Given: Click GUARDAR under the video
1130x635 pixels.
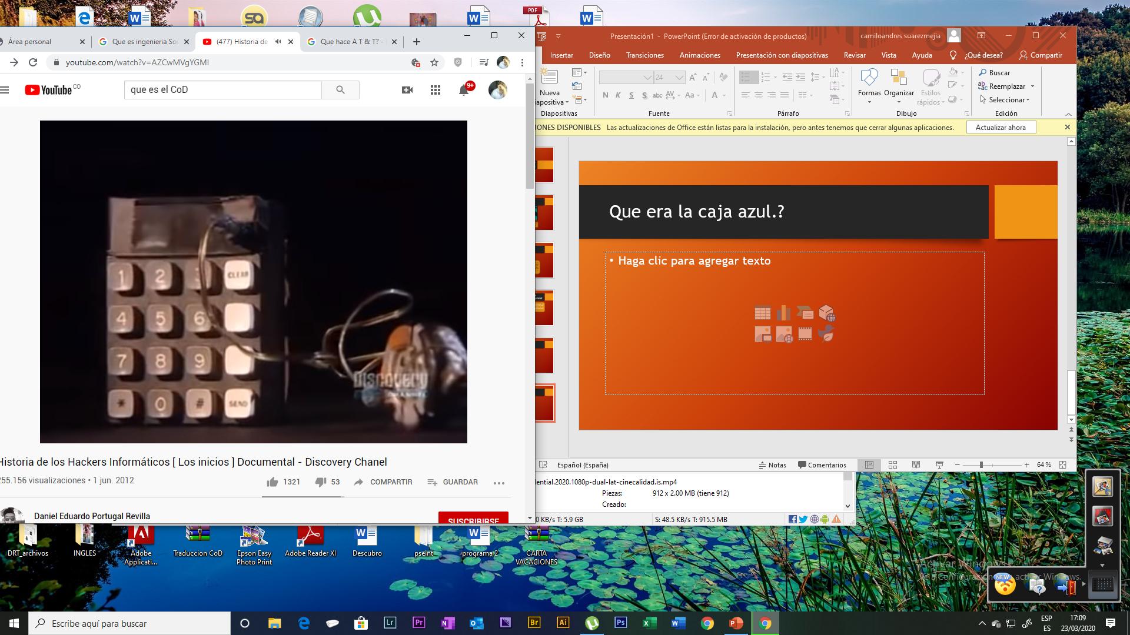Looking at the screenshot, I should pyautogui.click(x=453, y=482).
